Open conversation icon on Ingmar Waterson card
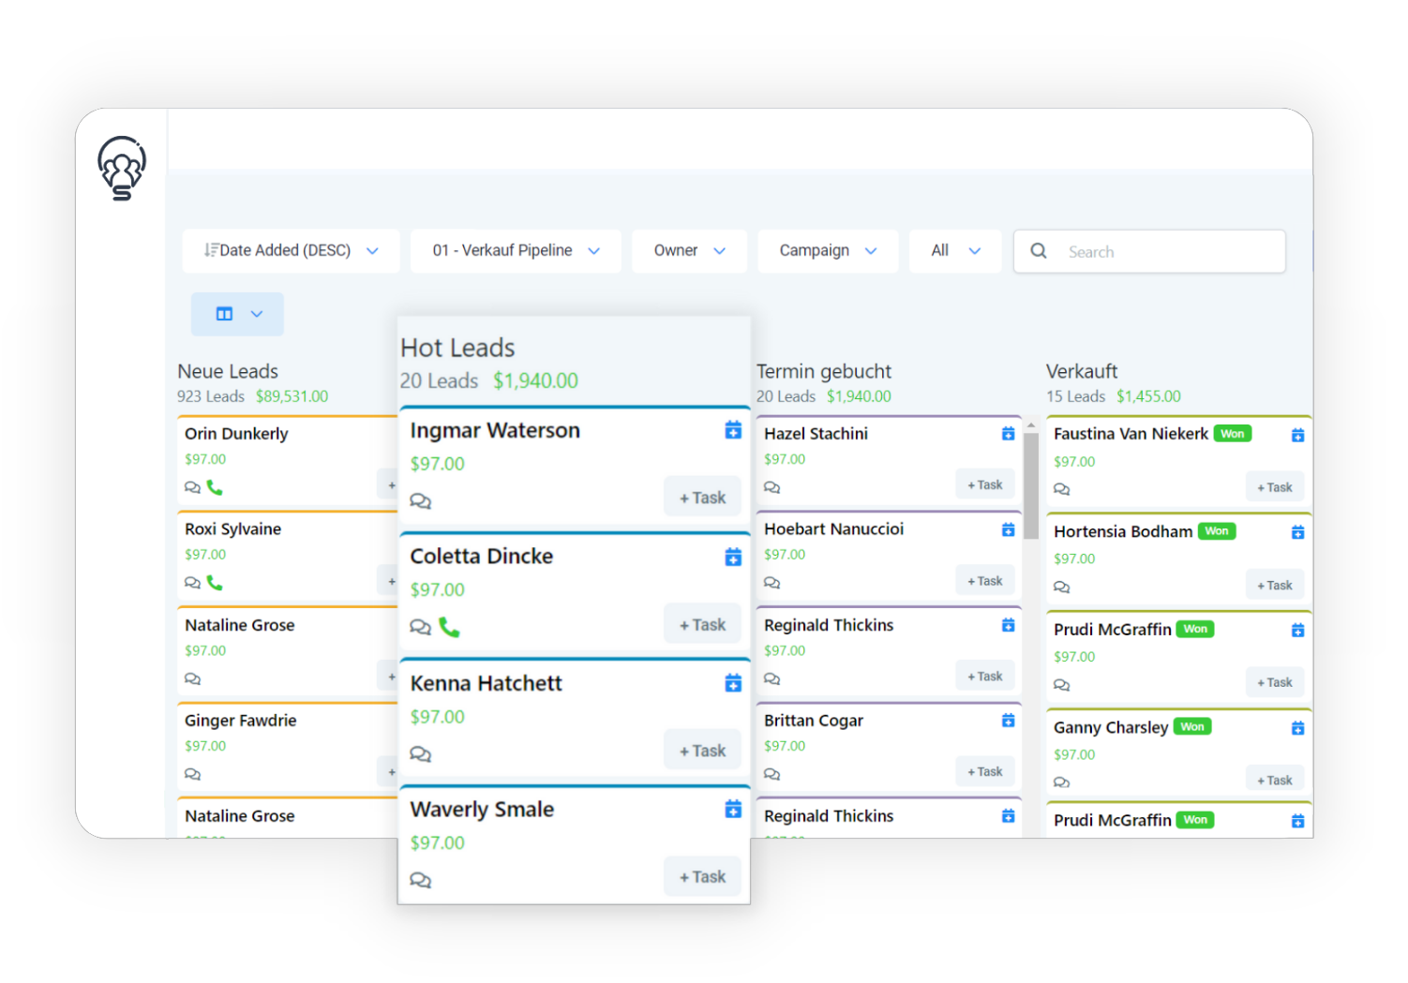Screen dimensions: 1408x983 click(421, 501)
